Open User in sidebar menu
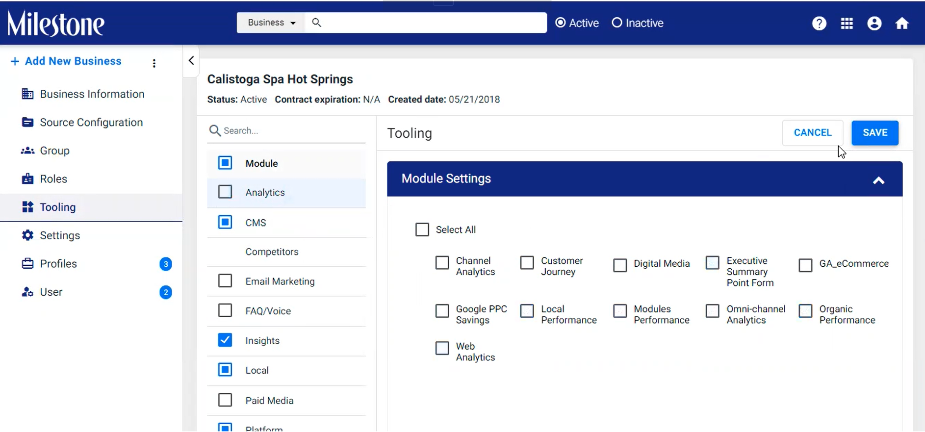This screenshot has width=925, height=432. click(51, 292)
